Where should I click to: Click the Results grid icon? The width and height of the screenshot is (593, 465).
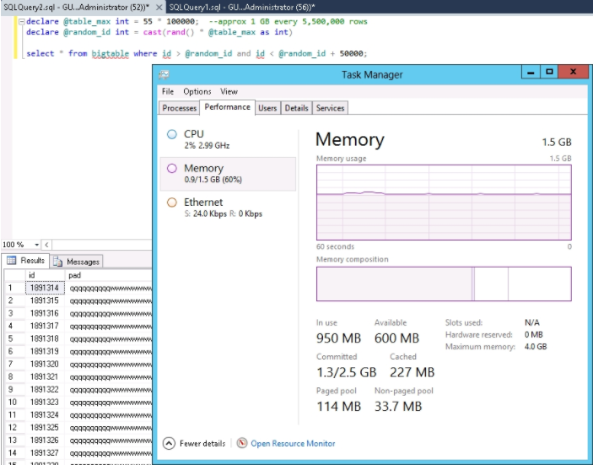tap(13, 262)
